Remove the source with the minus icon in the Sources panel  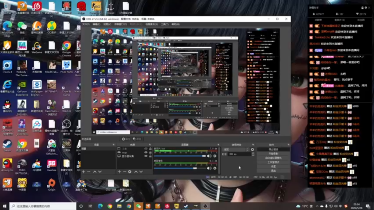(x=124, y=172)
